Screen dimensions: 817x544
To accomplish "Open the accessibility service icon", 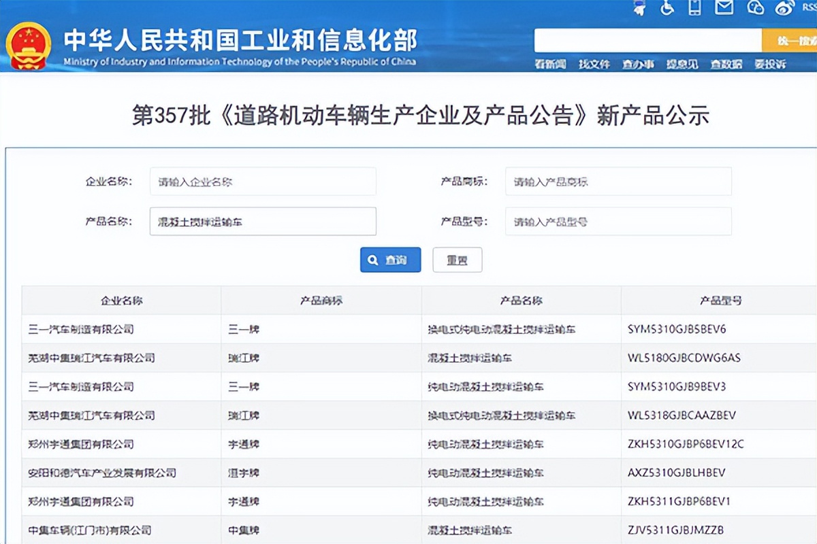I will tap(667, 9).
